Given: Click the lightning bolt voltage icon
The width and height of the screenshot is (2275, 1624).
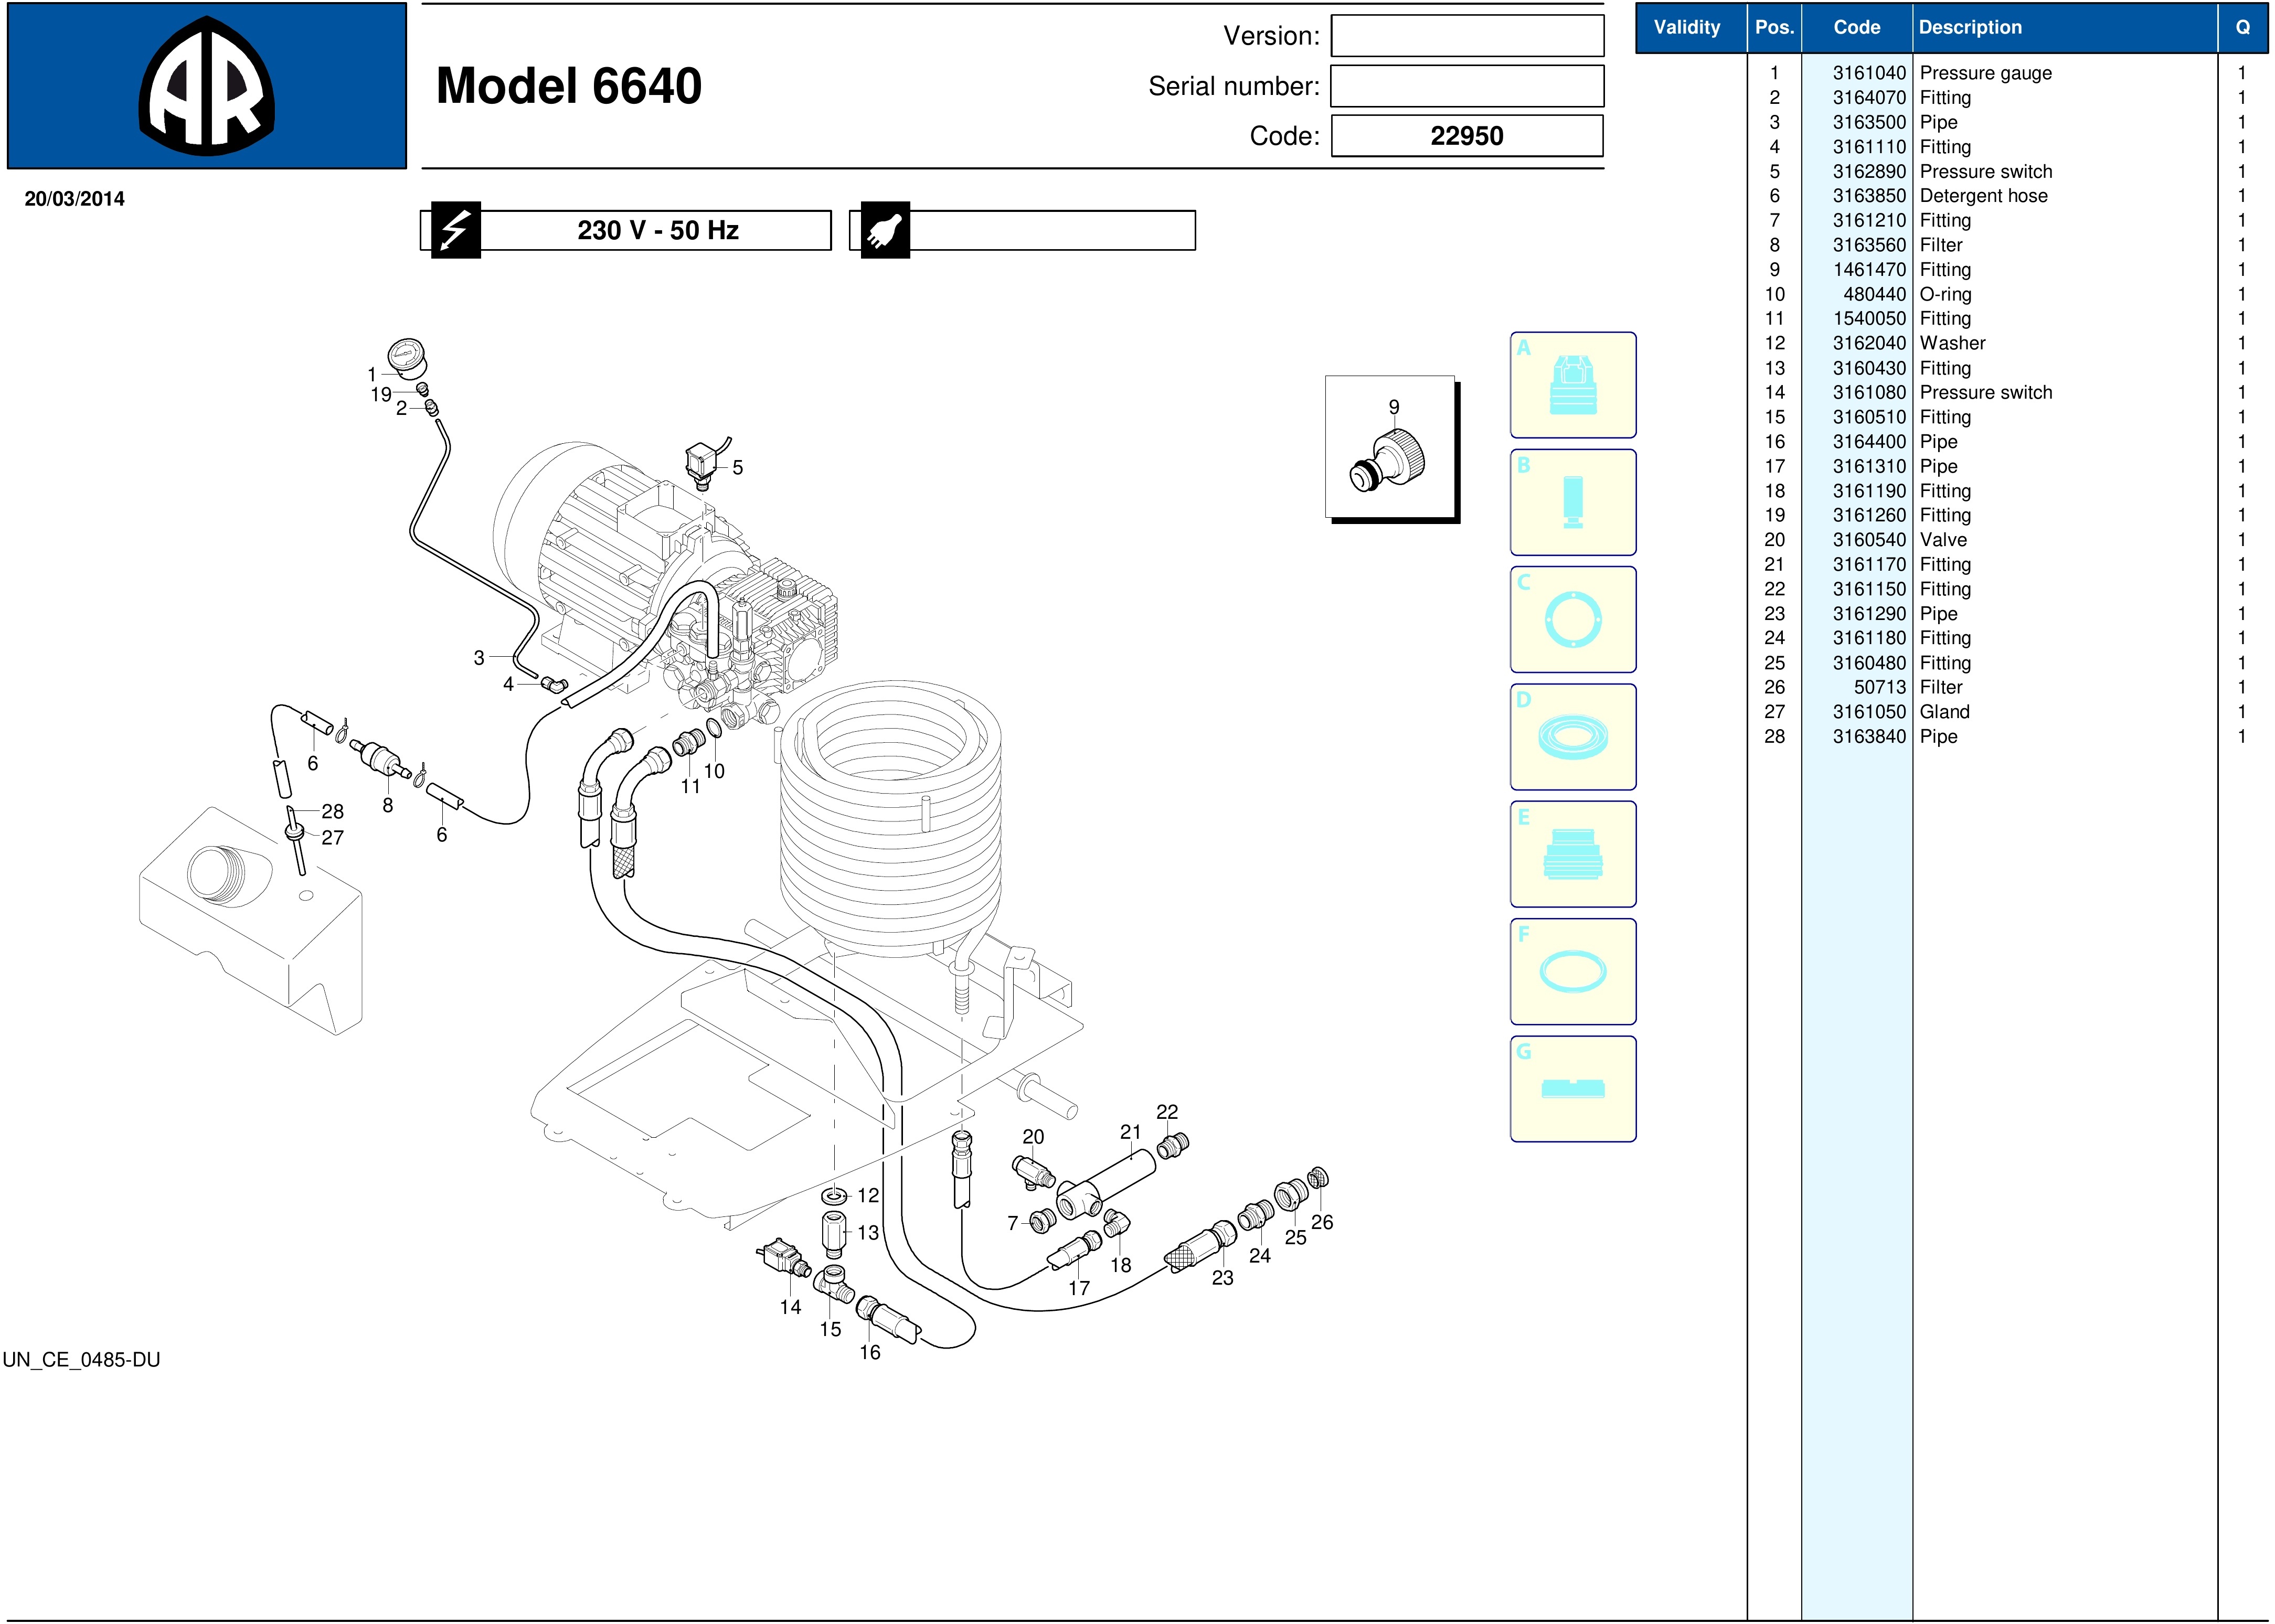Looking at the screenshot, I should [455, 231].
